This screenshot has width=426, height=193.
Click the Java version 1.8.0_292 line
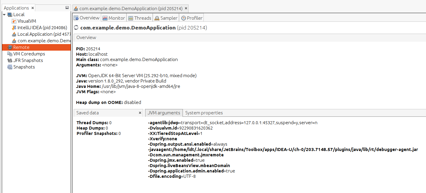[x=121, y=81]
